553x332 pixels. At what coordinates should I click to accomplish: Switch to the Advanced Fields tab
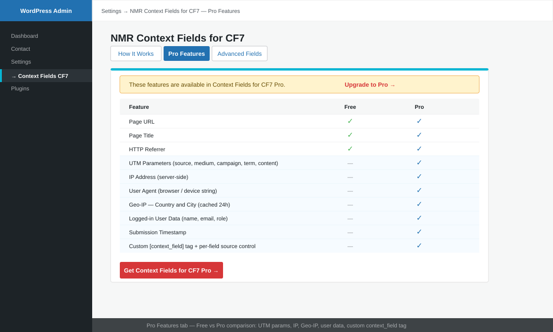pyautogui.click(x=240, y=53)
